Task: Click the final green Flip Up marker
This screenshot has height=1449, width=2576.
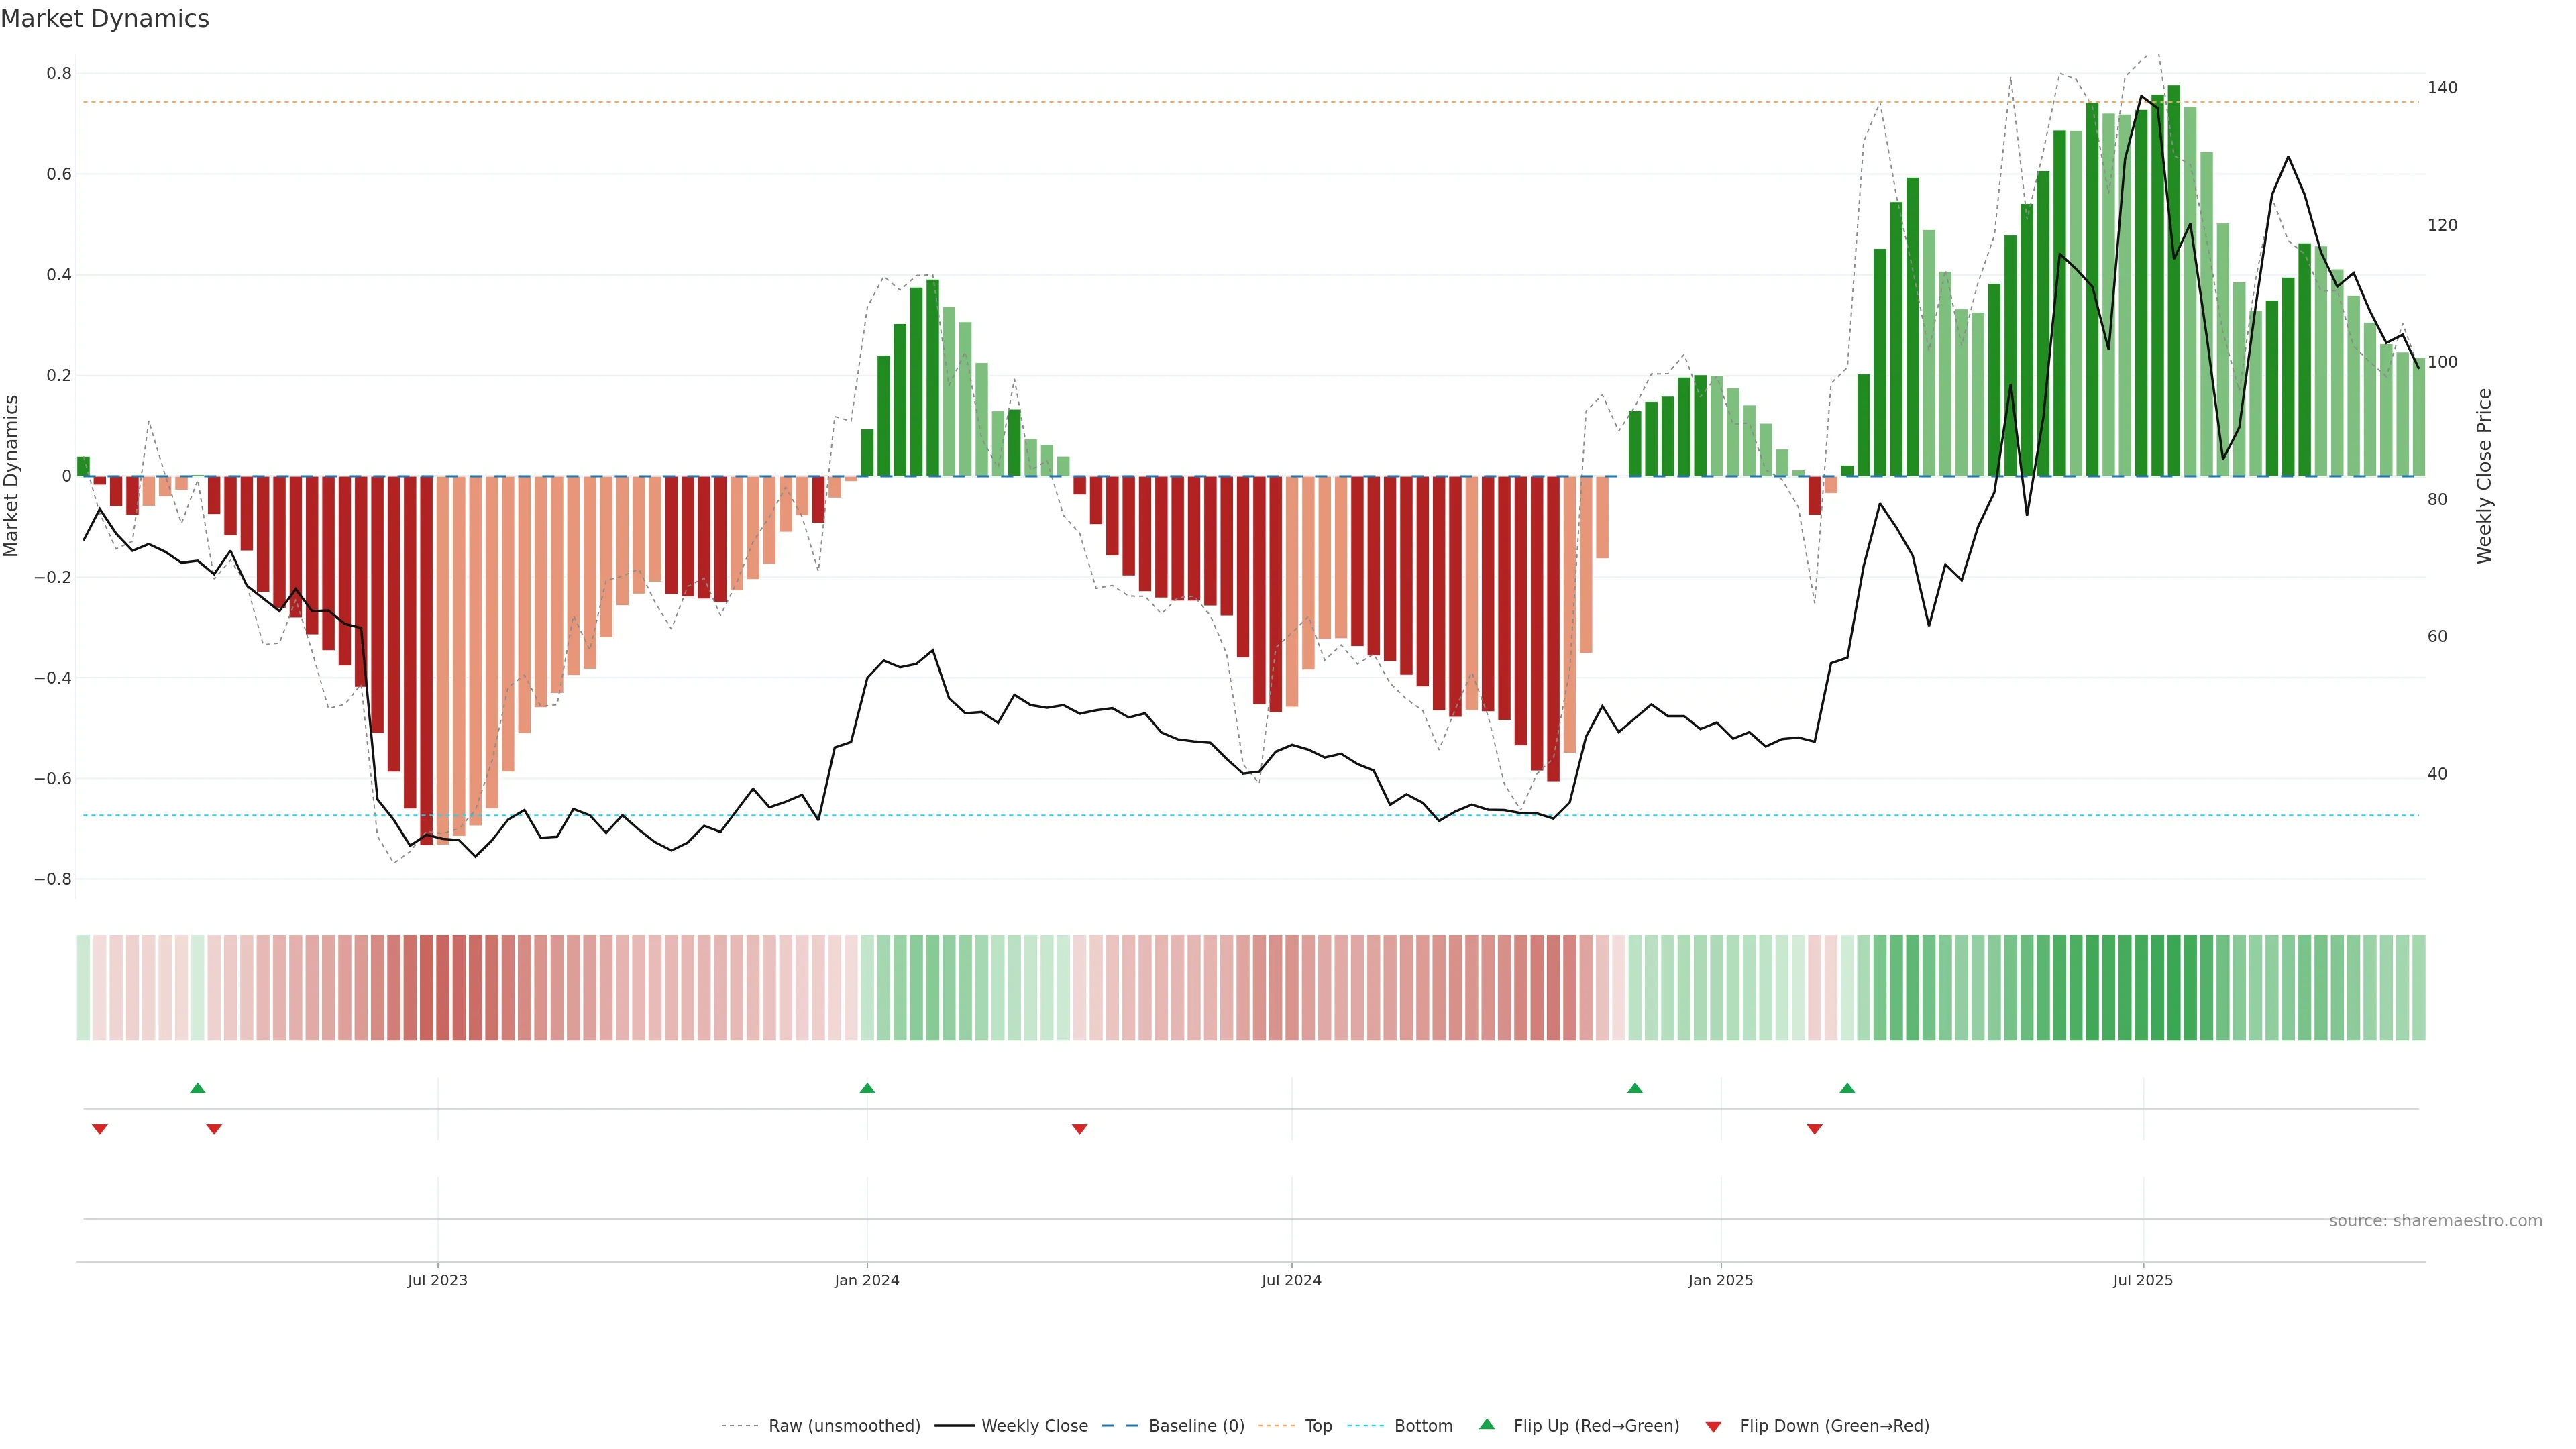Action: pyautogui.click(x=1847, y=1088)
